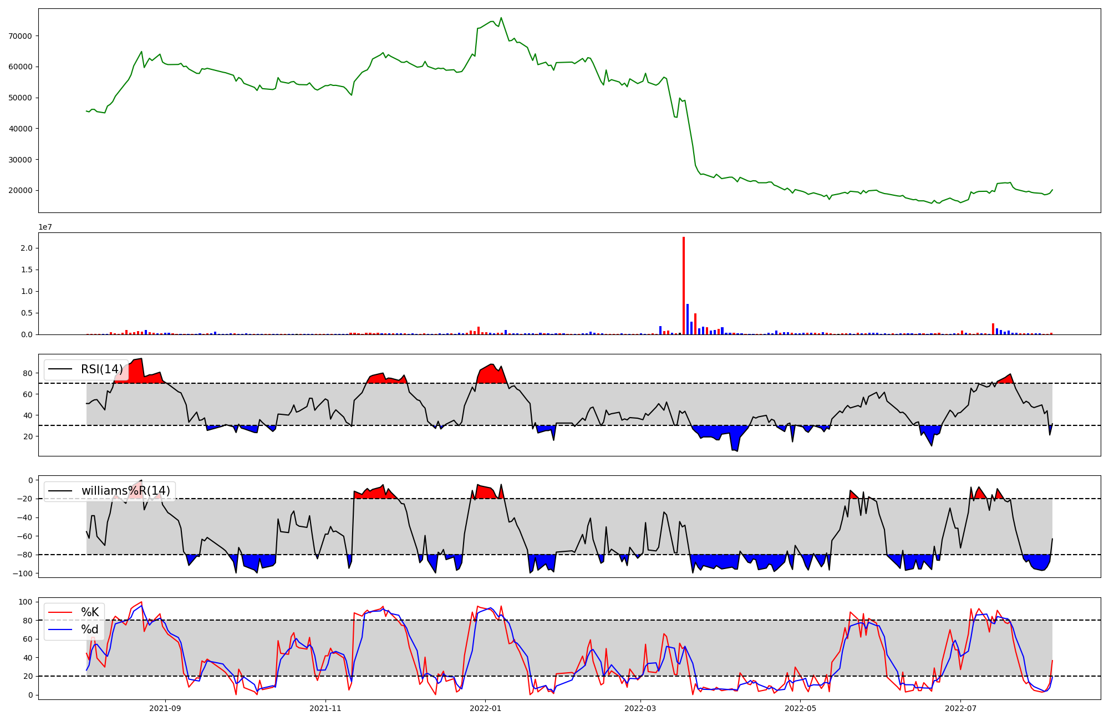The width and height of the screenshot is (1109, 721).
Task: Click the 2022-03 x-axis date label
Action: coord(640,708)
